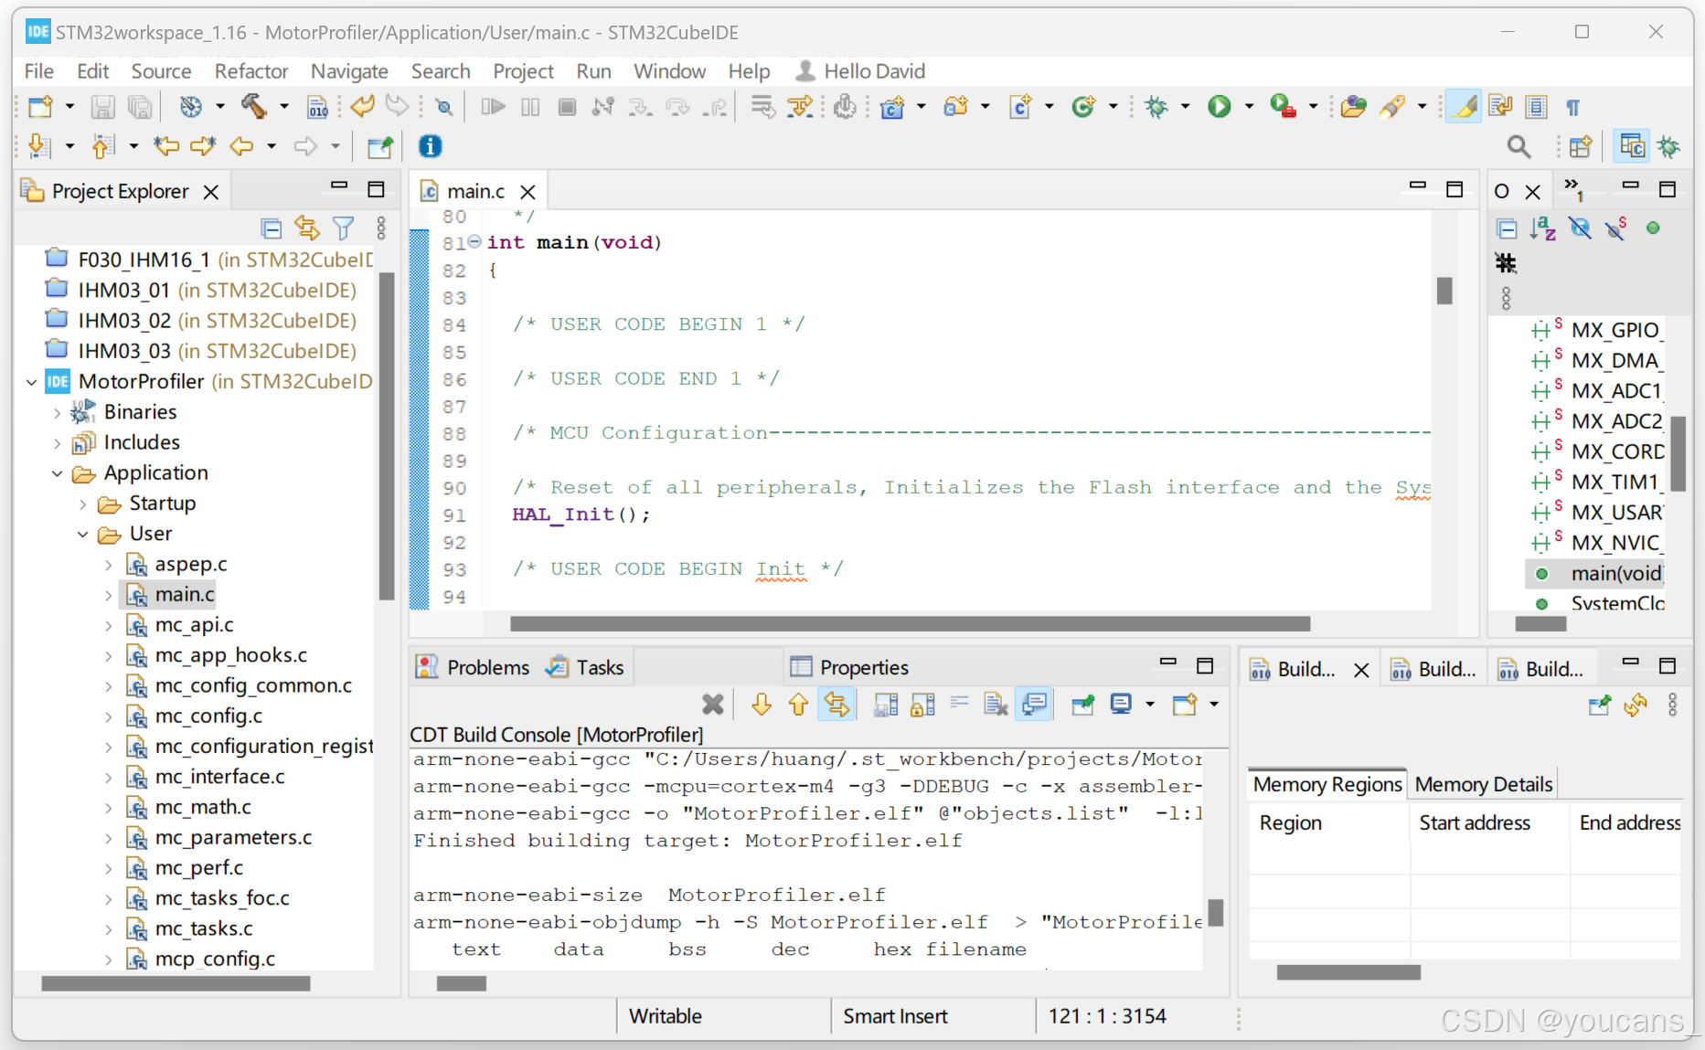Click the Show Whitespace pilcrow icon
1705x1050 pixels.
pyautogui.click(x=1572, y=107)
